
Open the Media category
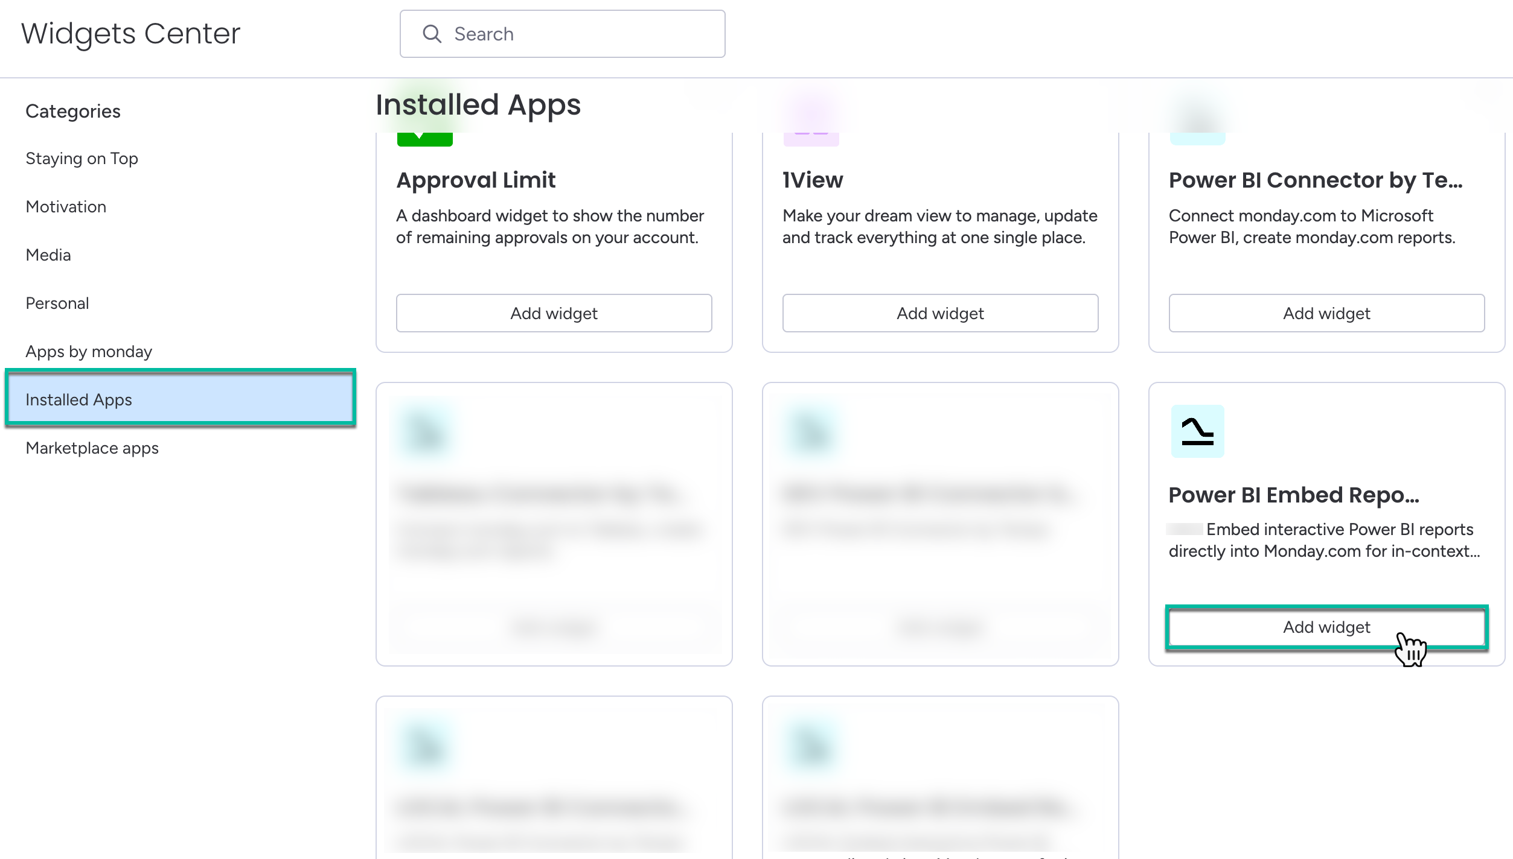pos(48,255)
